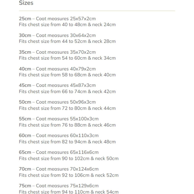
Task: Select the 70cm size label
Action: coord(25,169)
